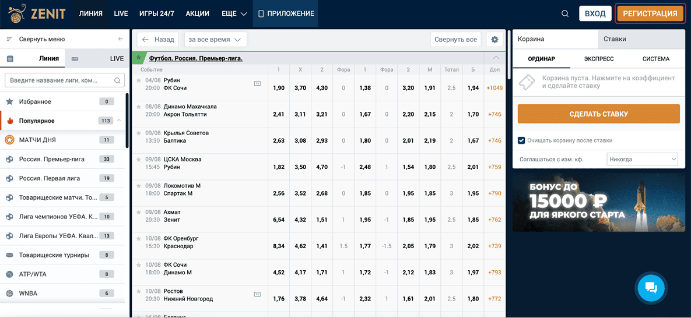
Task: Open the 'за все время' dropdown
Action: coord(215,40)
